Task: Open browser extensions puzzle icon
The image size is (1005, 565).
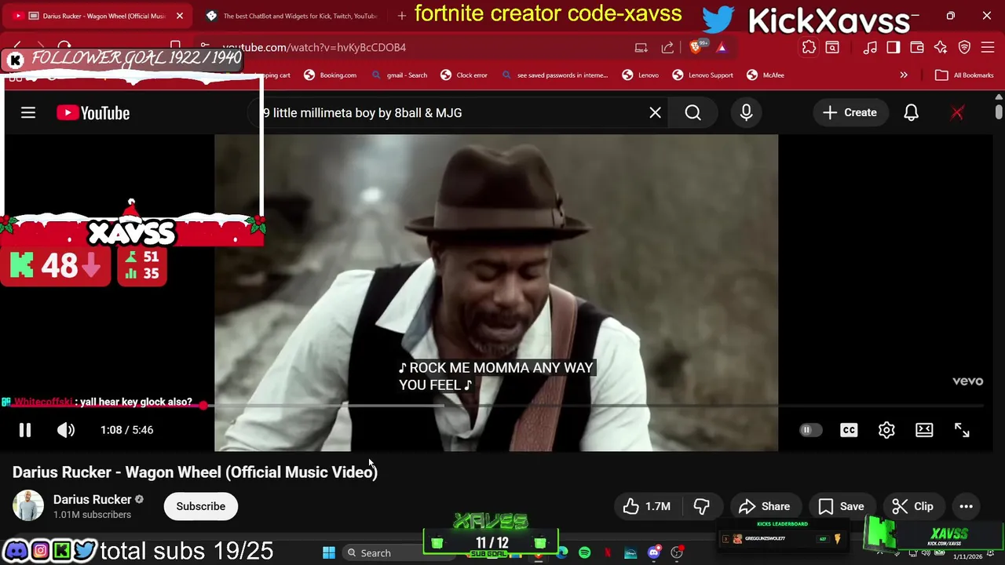Action: point(809,47)
